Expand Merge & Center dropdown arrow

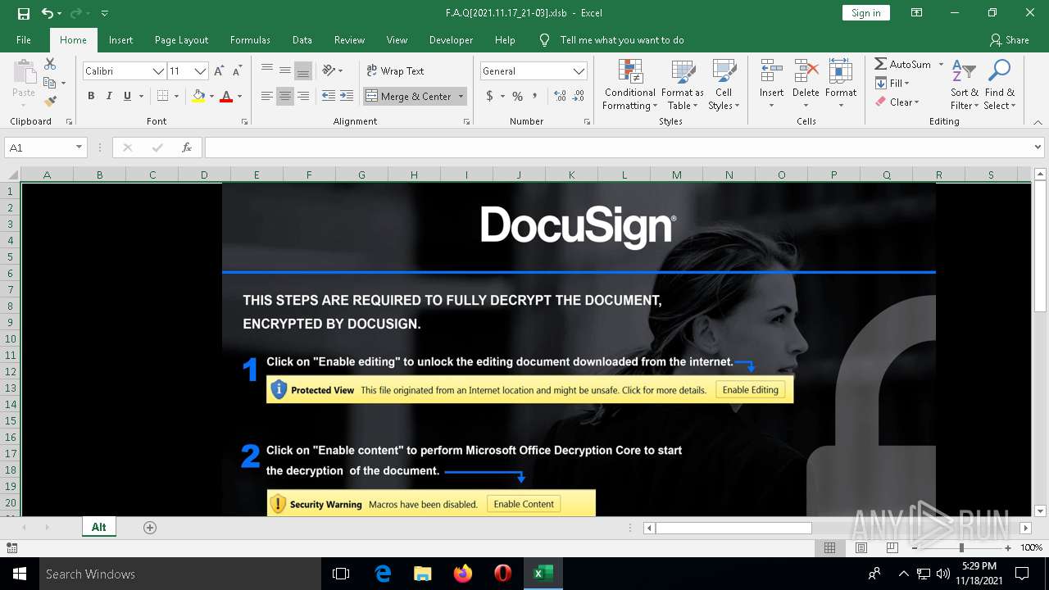click(x=461, y=96)
